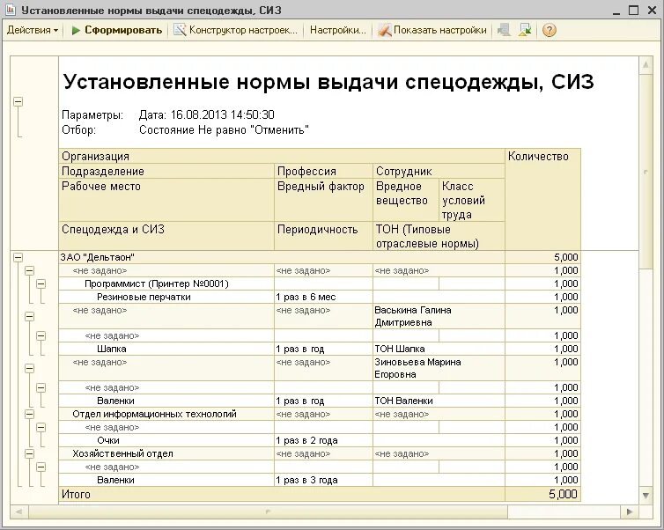Collapse subgroup containing Шапка row
This screenshot has height=530, width=664.
pos(41,335)
